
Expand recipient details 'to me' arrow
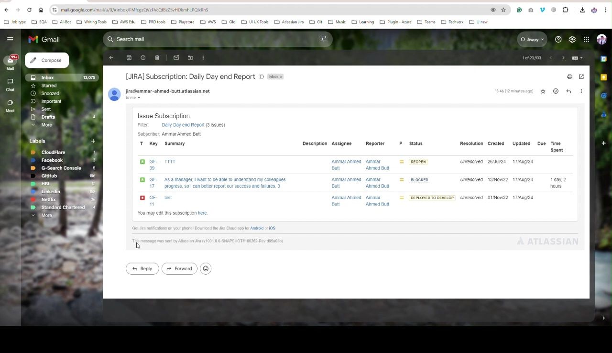pyautogui.click(x=139, y=98)
